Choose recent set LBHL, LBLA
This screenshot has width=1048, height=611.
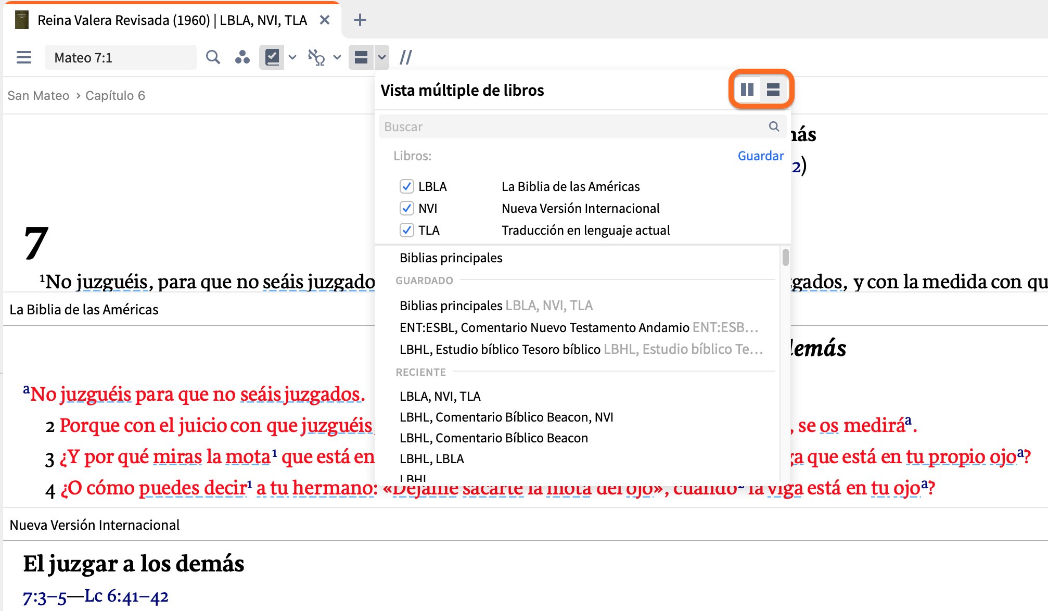pyautogui.click(x=431, y=459)
